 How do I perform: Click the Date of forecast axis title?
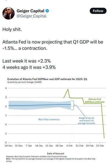click(x=55, y=153)
